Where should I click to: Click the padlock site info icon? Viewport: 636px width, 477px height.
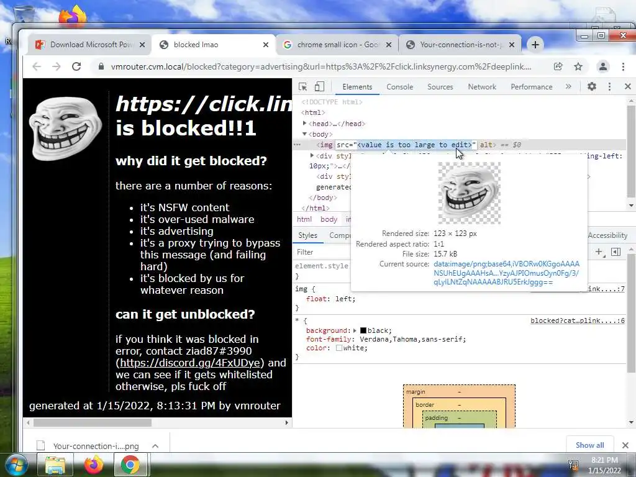coord(101,66)
